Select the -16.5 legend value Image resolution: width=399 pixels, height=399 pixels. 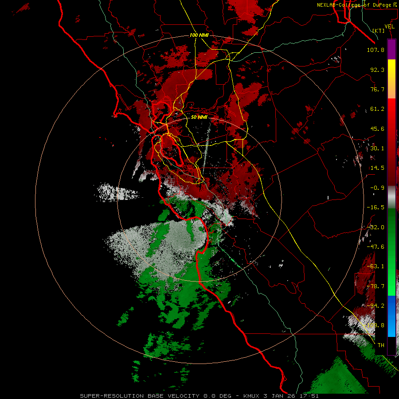coord(376,207)
